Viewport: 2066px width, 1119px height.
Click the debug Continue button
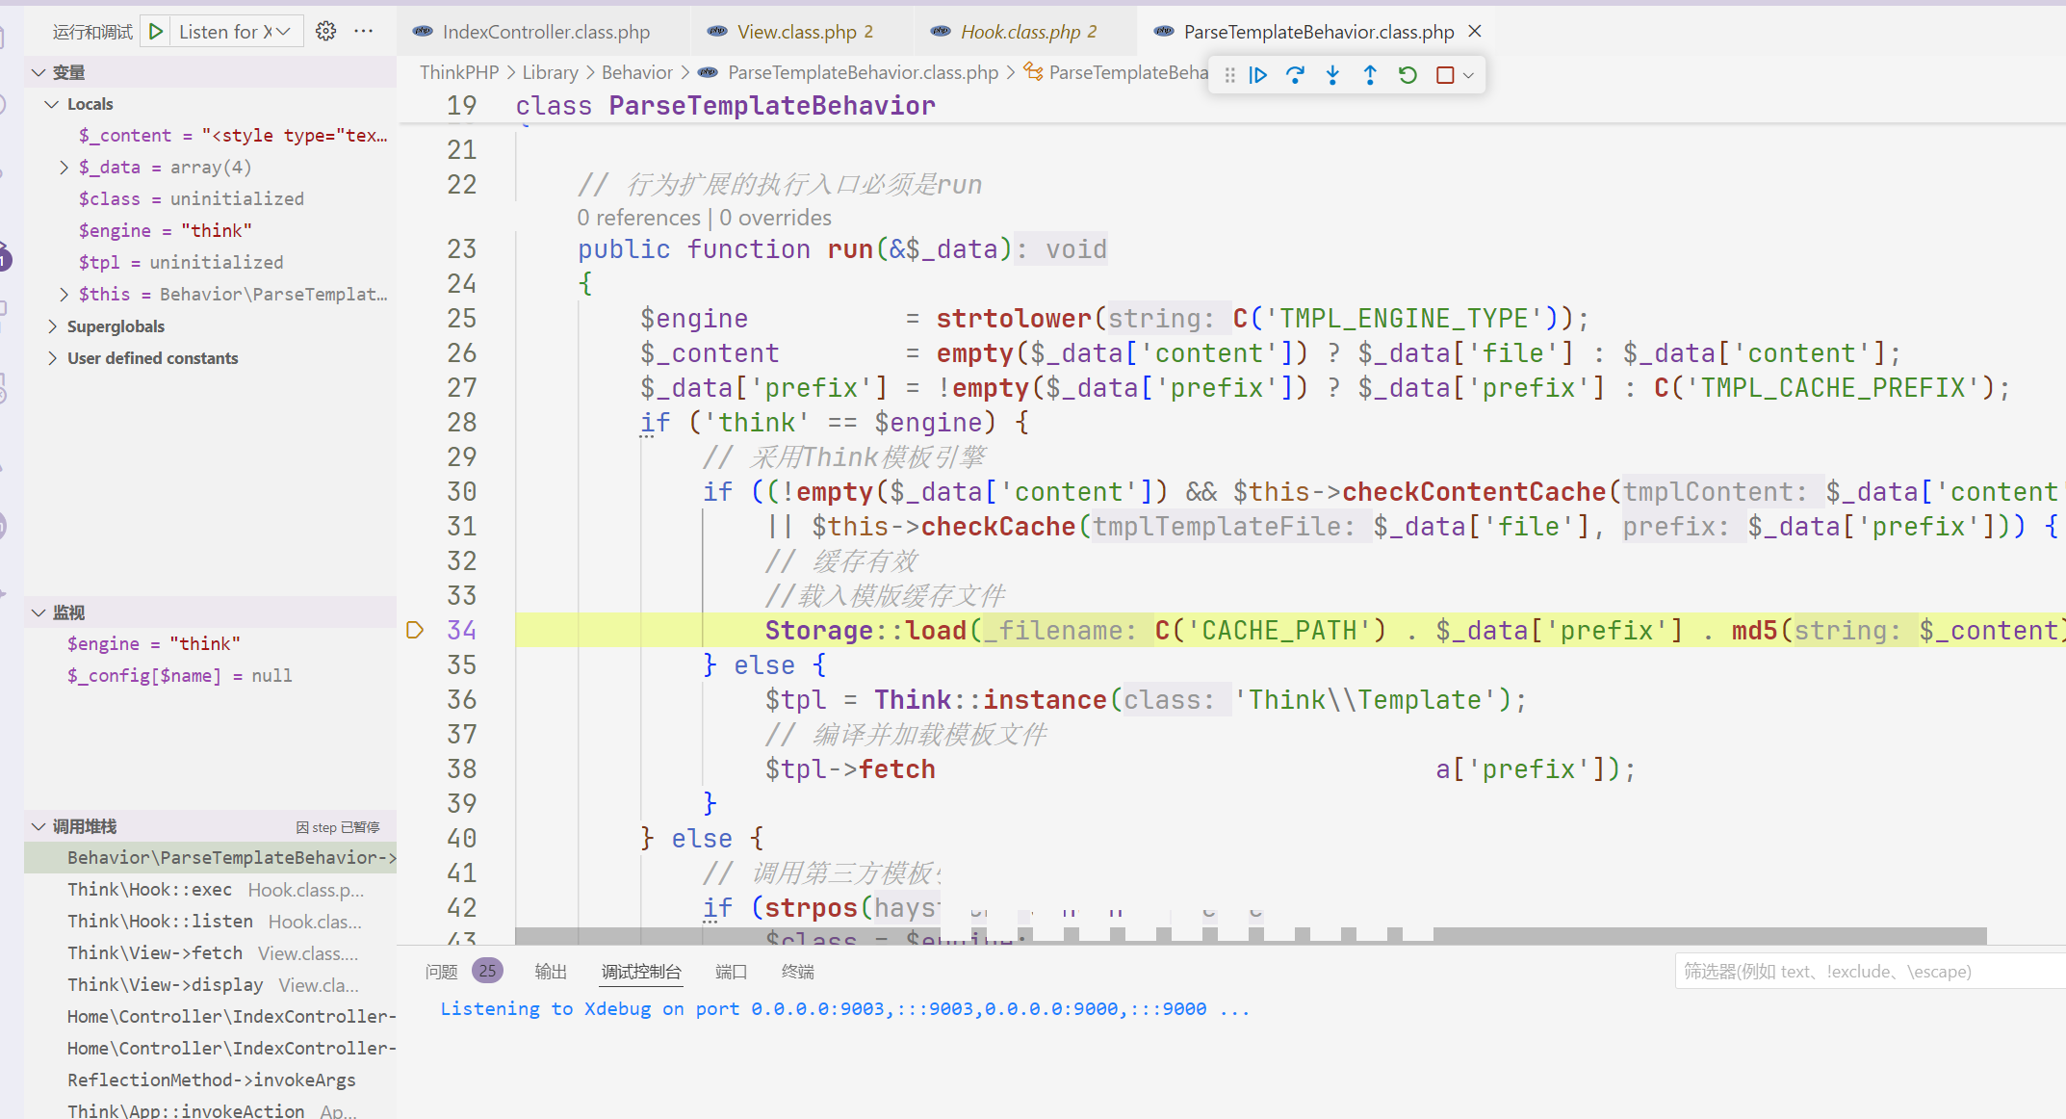(x=1258, y=75)
